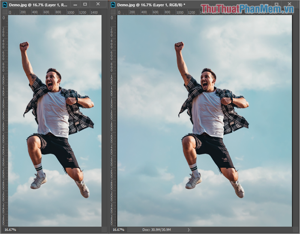Click the jumping man in the right canvas

[212, 119]
